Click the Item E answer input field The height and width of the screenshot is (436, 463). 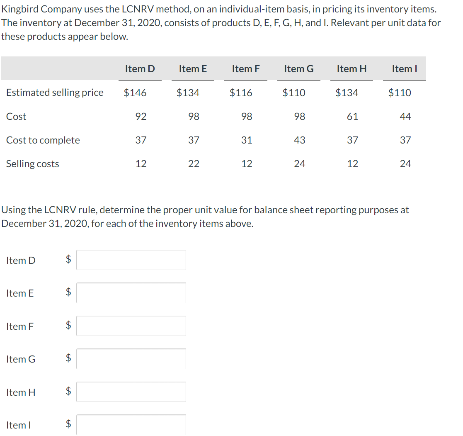(x=131, y=292)
